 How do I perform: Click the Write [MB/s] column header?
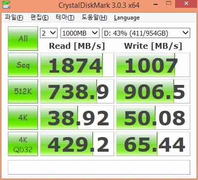(x=153, y=46)
